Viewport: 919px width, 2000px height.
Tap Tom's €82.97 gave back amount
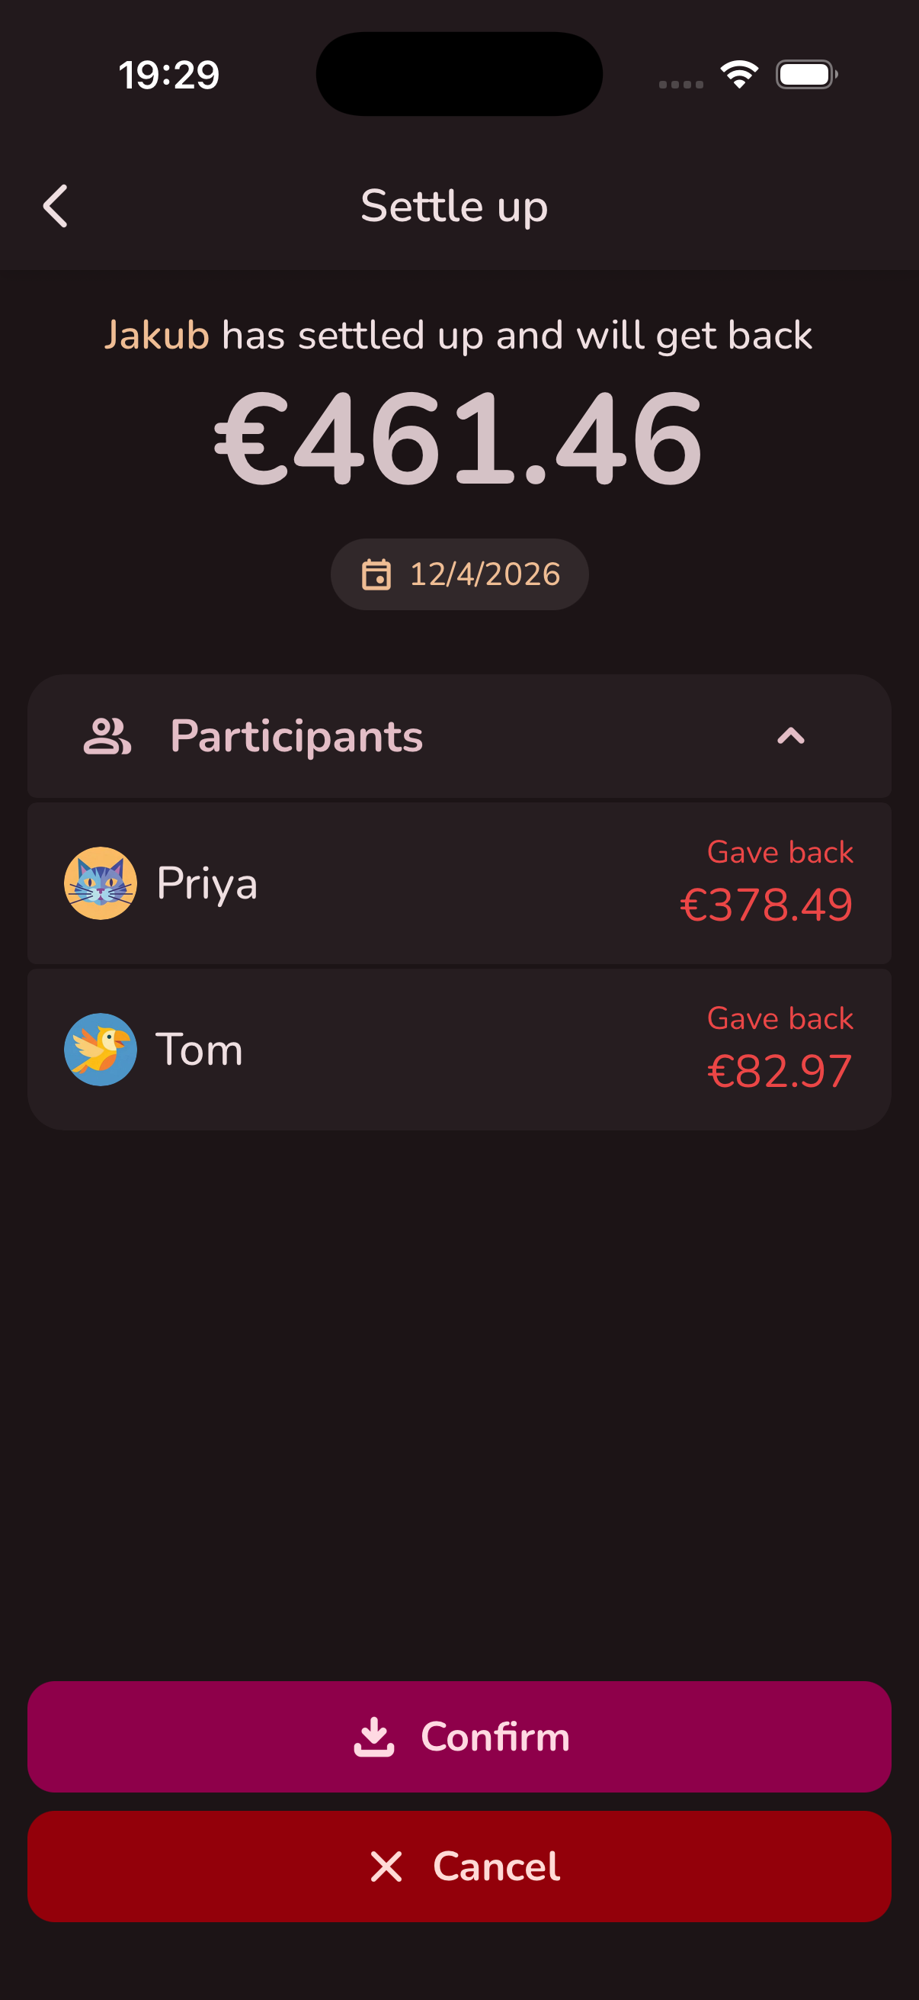[x=779, y=1071]
